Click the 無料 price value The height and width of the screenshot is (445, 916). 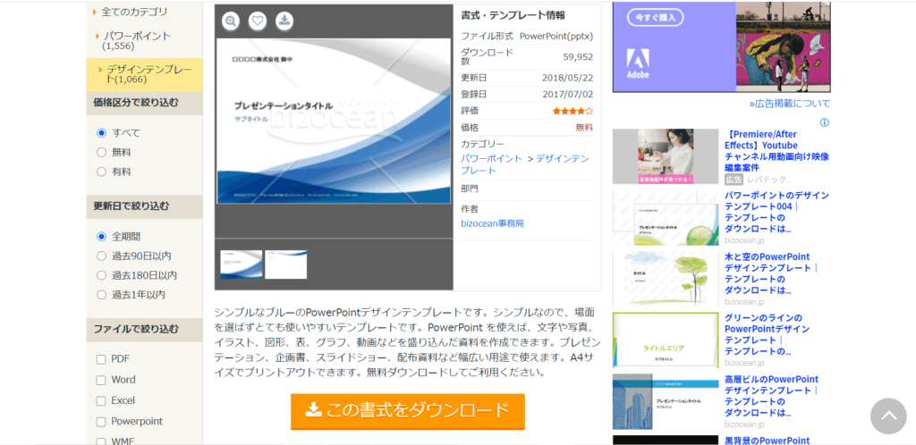[584, 127]
